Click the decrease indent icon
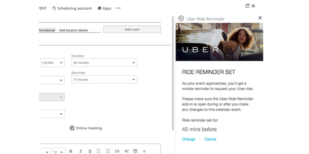The image size is (309, 154). [117, 151]
